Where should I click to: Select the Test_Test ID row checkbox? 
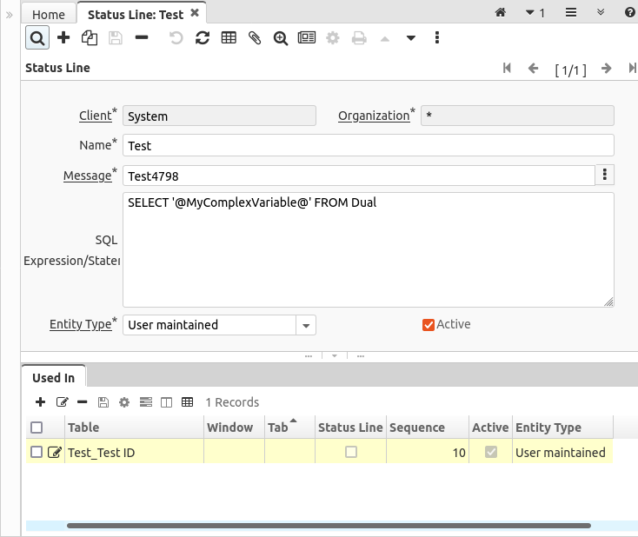pos(37,452)
